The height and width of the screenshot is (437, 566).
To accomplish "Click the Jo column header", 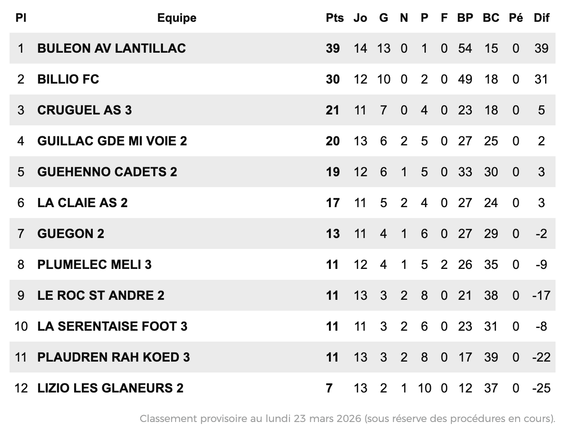I will (360, 18).
